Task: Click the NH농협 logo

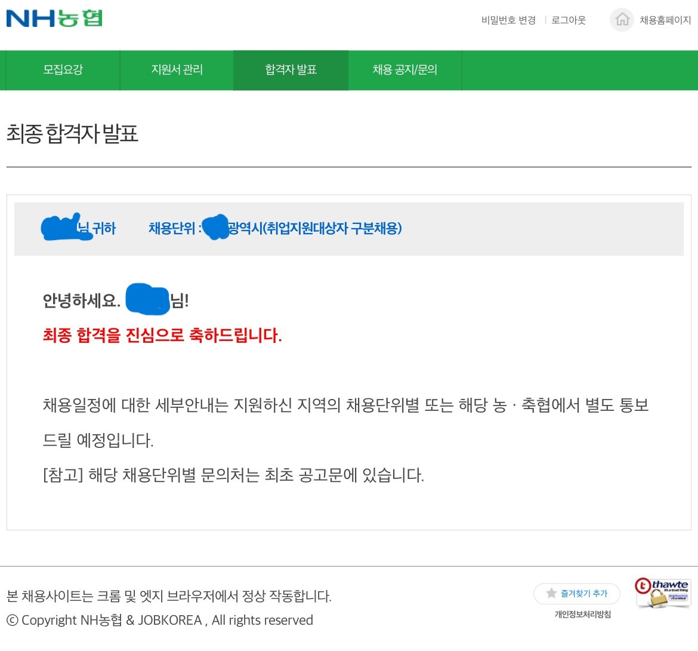Action: pyautogui.click(x=54, y=19)
